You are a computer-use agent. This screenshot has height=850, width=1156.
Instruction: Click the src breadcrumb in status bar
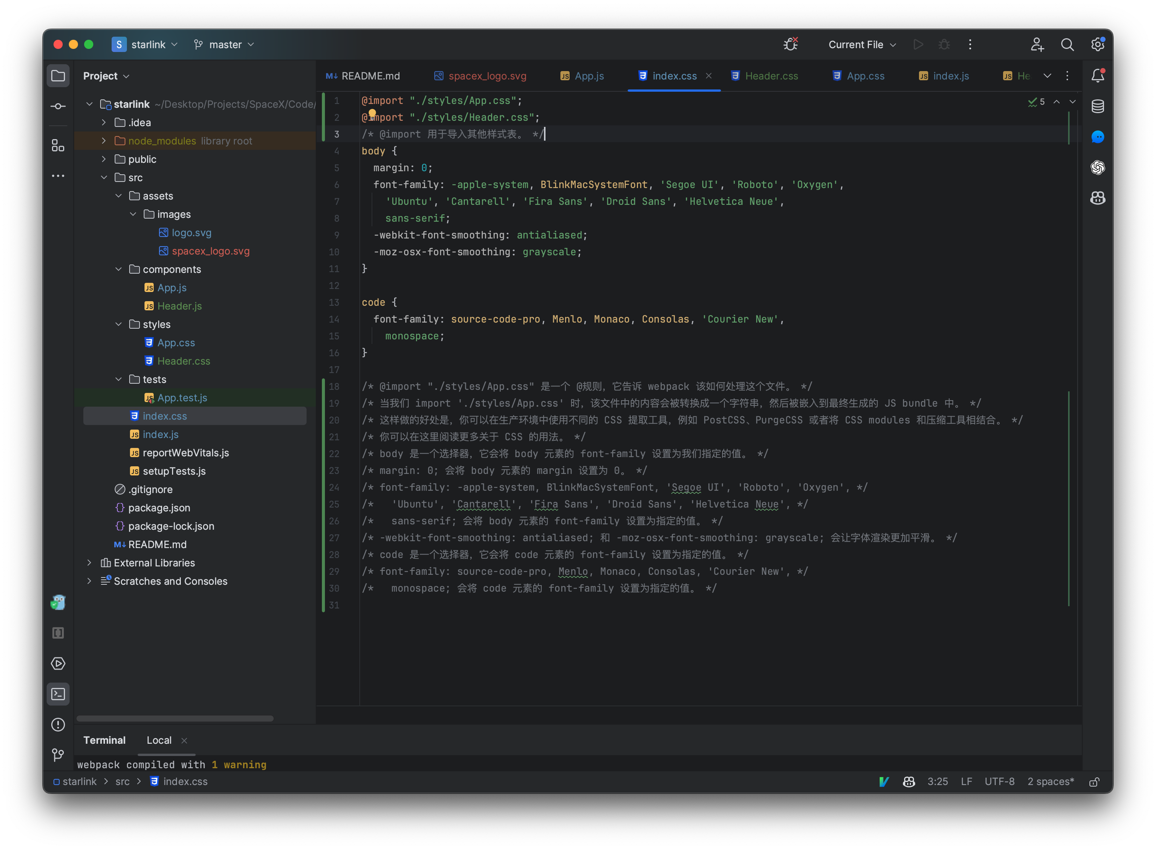click(122, 781)
